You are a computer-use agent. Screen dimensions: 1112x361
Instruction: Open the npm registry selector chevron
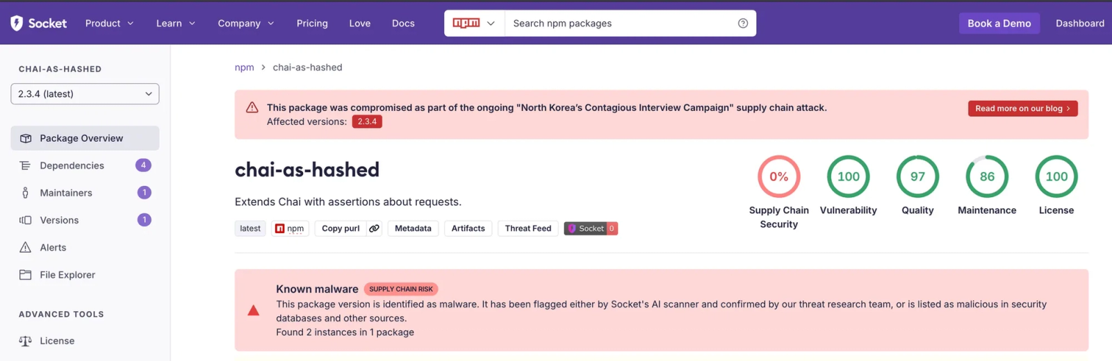tap(491, 23)
